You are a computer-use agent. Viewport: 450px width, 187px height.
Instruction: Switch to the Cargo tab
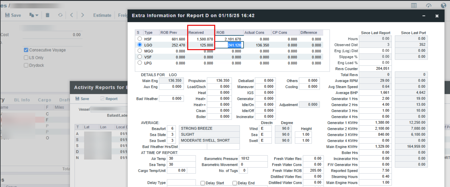click(x=44, y=100)
